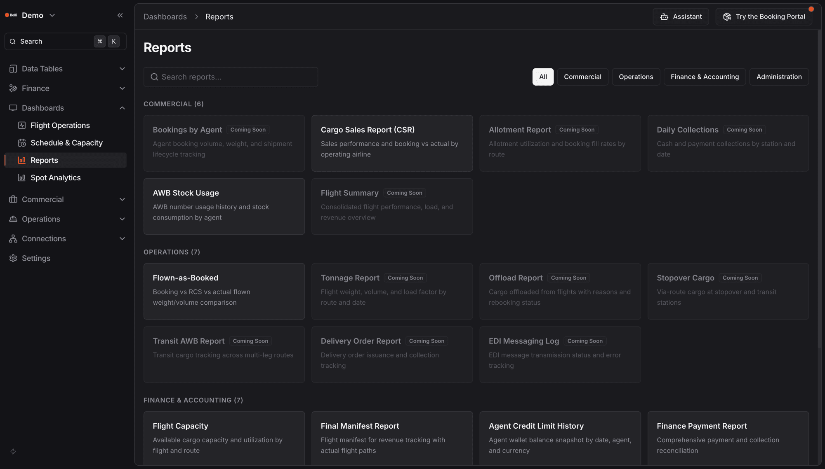The height and width of the screenshot is (469, 825).
Task: Click the EDI Messaging Log card
Action: [x=560, y=355]
